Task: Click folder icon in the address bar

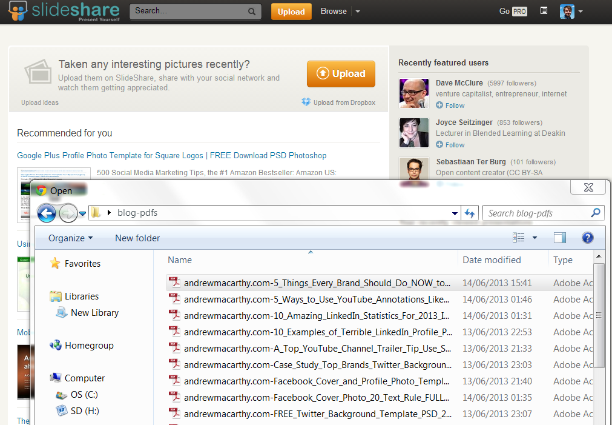Action: tap(96, 213)
